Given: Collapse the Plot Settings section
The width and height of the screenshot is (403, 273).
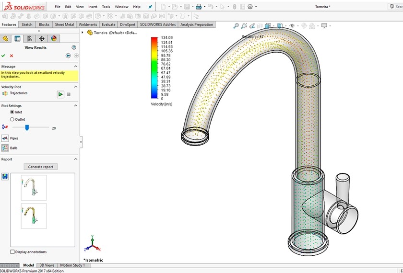Looking at the screenshot, I should 75,105.
